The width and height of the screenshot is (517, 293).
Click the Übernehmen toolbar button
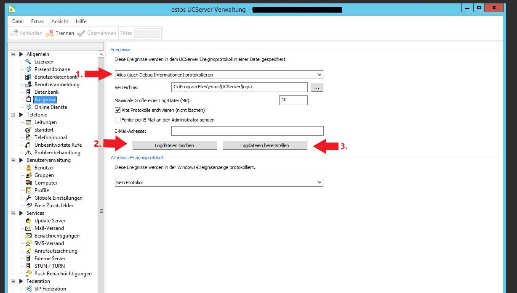tap(96, 33)
